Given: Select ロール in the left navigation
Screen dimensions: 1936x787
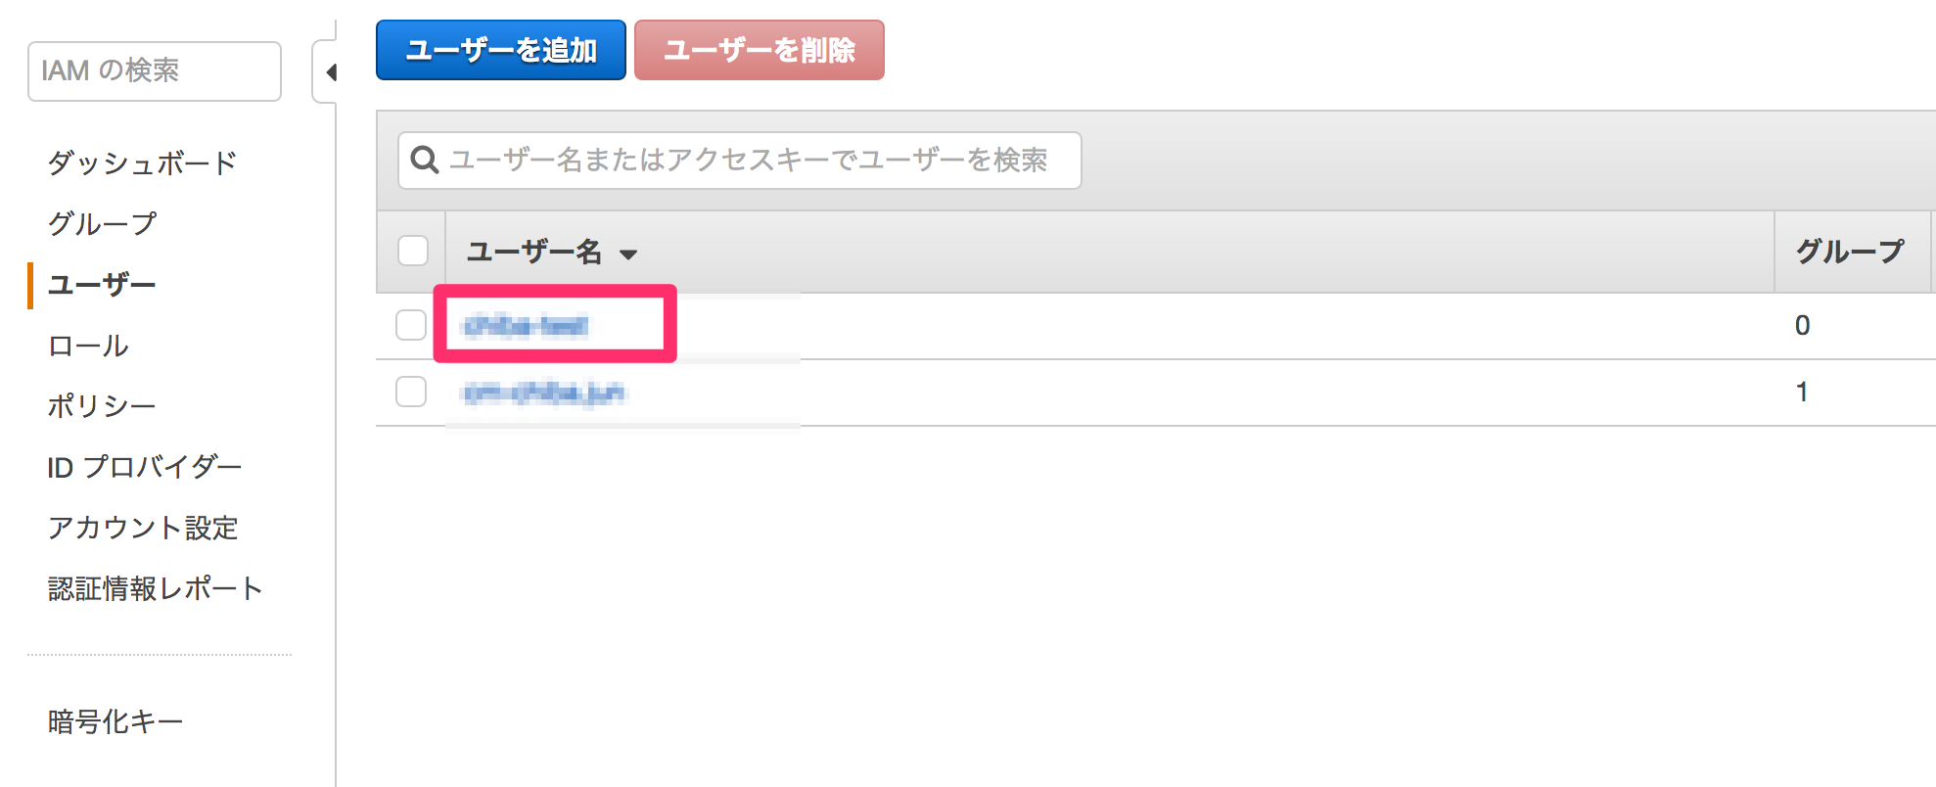Looking at the screenshot, I should coord(90,345).
